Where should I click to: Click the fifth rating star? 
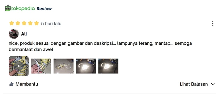pyautogui.click(x=37, y=23)
